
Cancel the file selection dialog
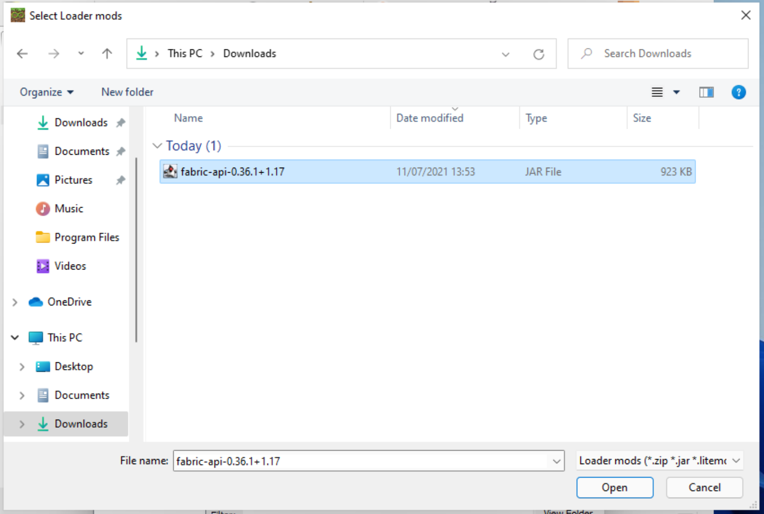[x=704, y=488]
